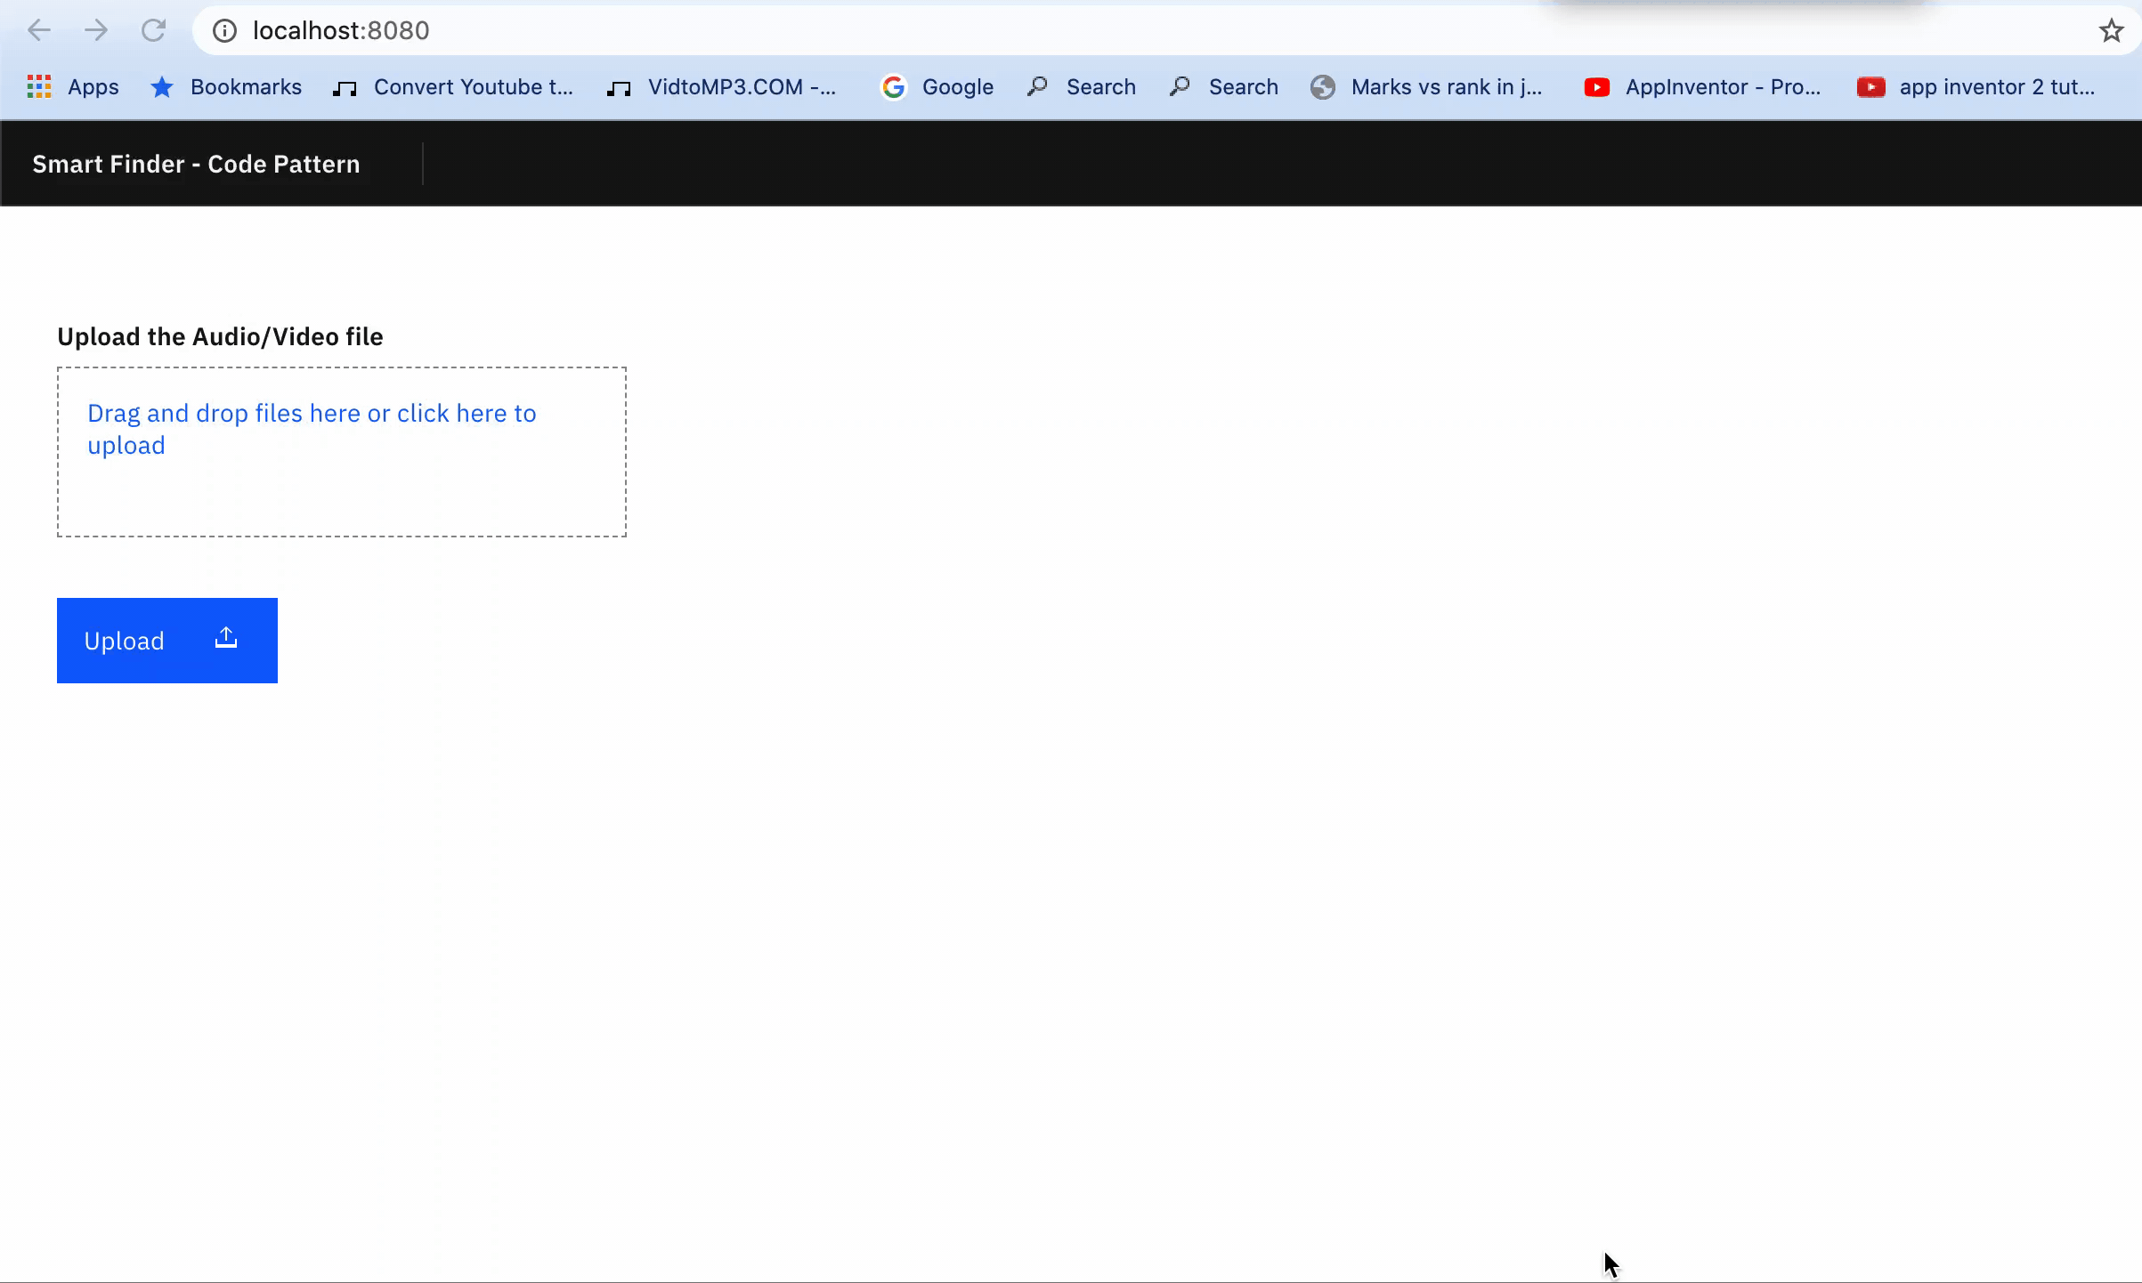Open the second Search bookmark

pos(1223,87)
